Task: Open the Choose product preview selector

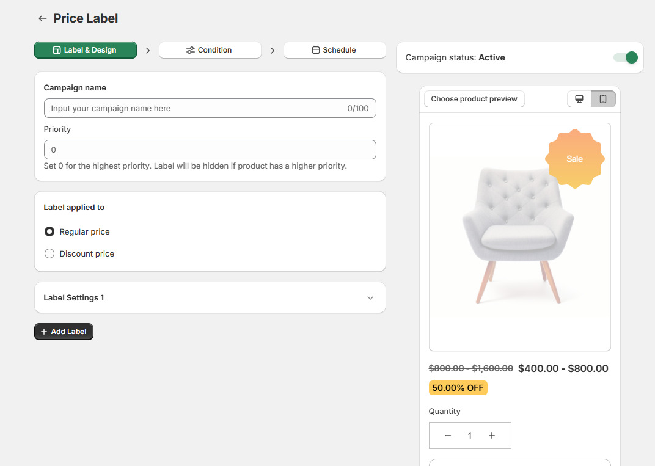Action: (x=474, y=99)
